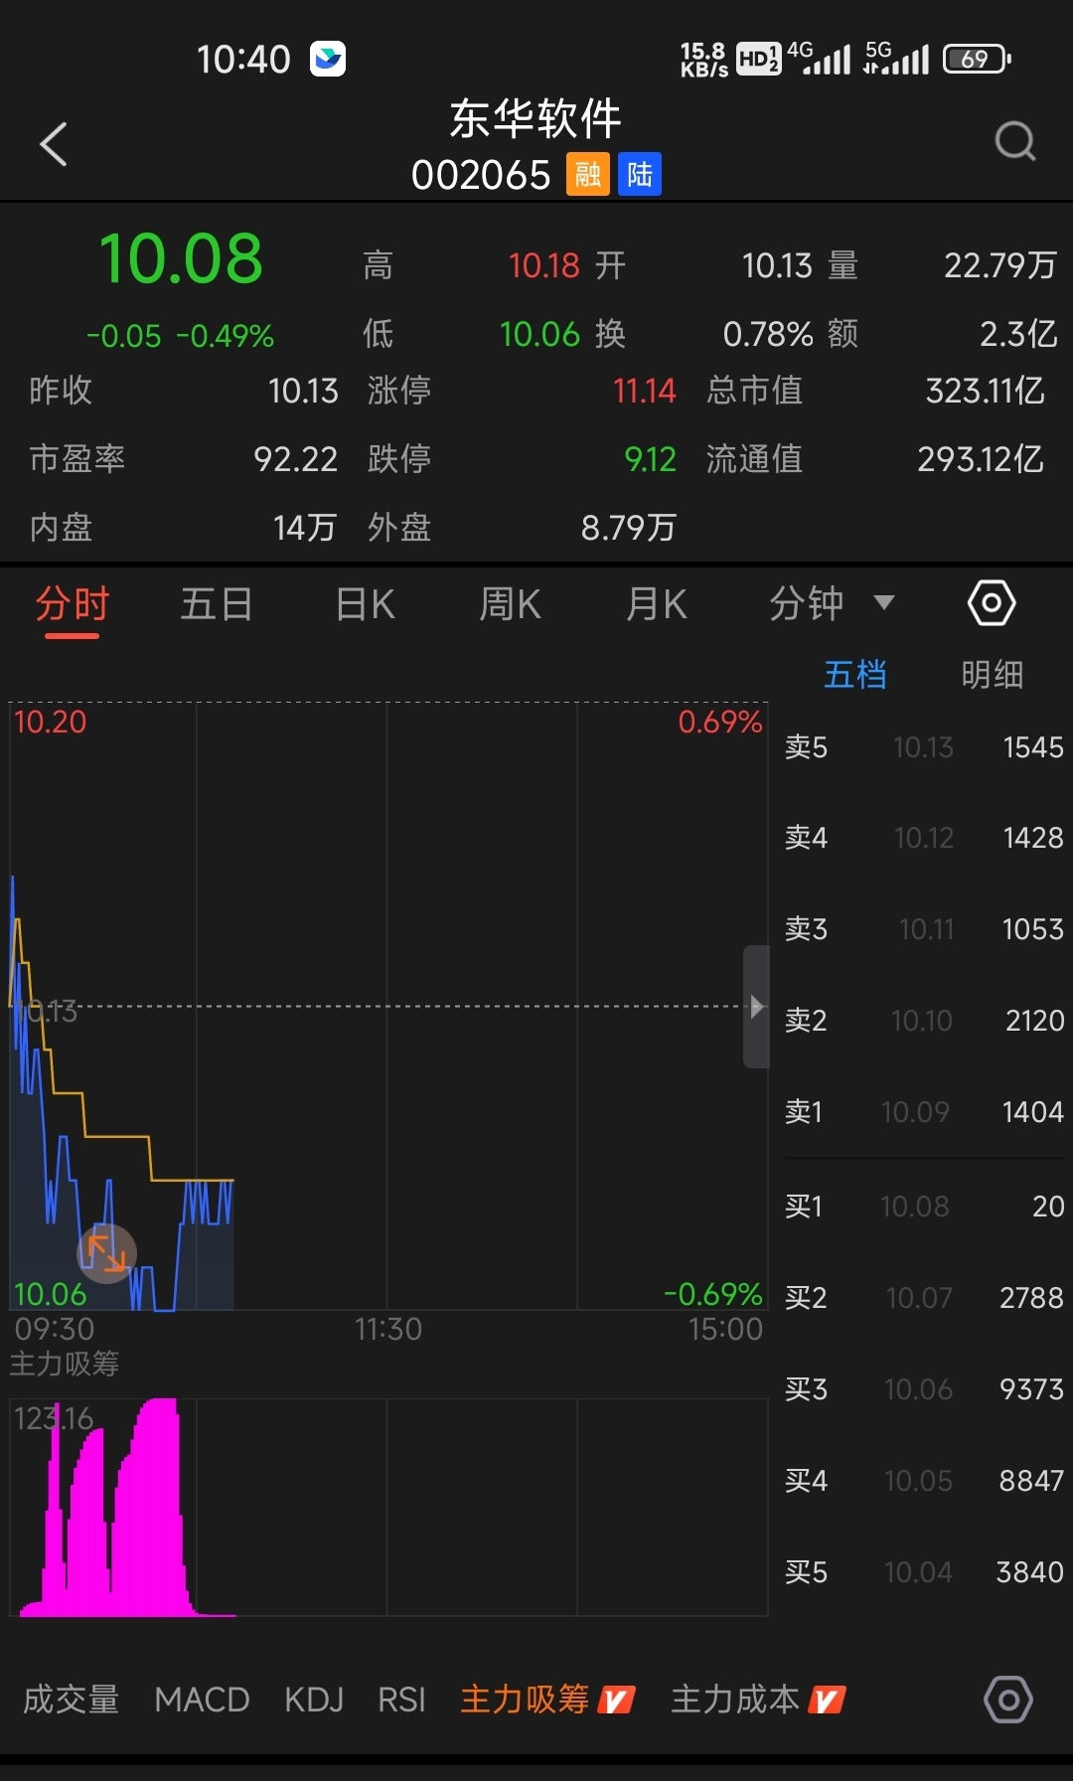
Task: Tap the 卖3 row at 10.11
Action: 924,929
